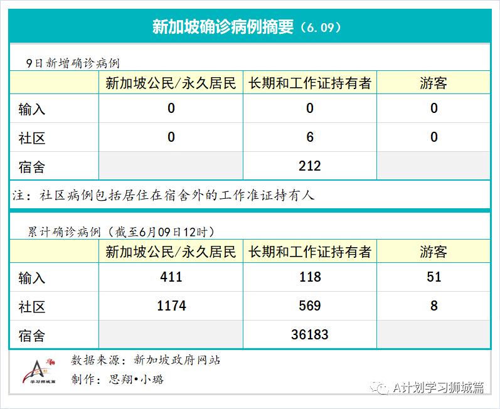
Task: Select 长期和工作证持有者 header in the new-cases table
Action: pyautogui.click(x=310, y=83)
